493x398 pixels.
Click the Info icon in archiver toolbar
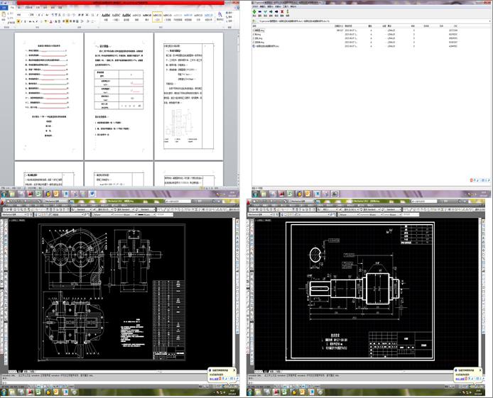coord(288,11)
